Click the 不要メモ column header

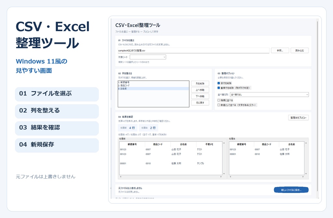click(x=209, y=144)
